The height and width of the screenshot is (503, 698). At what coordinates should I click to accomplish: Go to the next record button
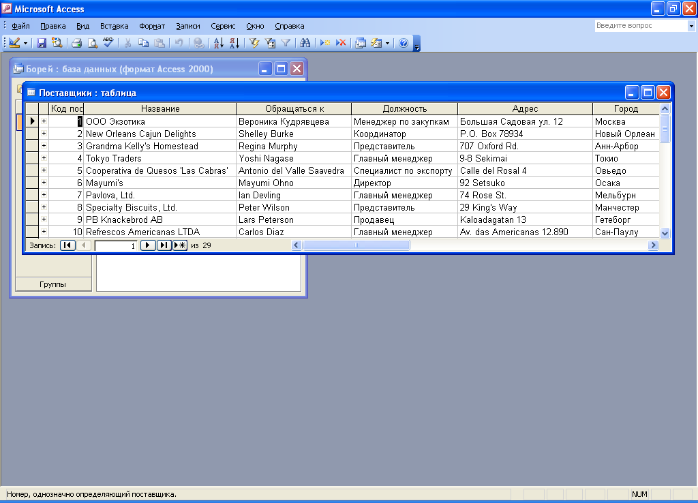click(x=148, y=245)
